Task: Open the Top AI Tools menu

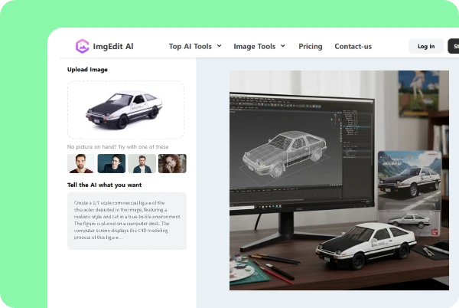Action: pos(190,46)
